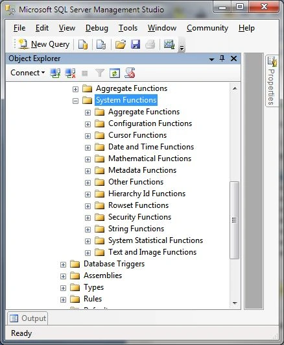Click the Rowset Functions folder icon

[99, 206]
